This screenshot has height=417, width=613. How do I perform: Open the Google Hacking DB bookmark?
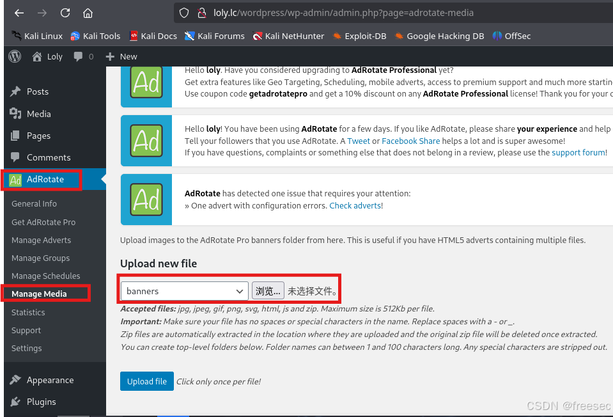[439, 36]
